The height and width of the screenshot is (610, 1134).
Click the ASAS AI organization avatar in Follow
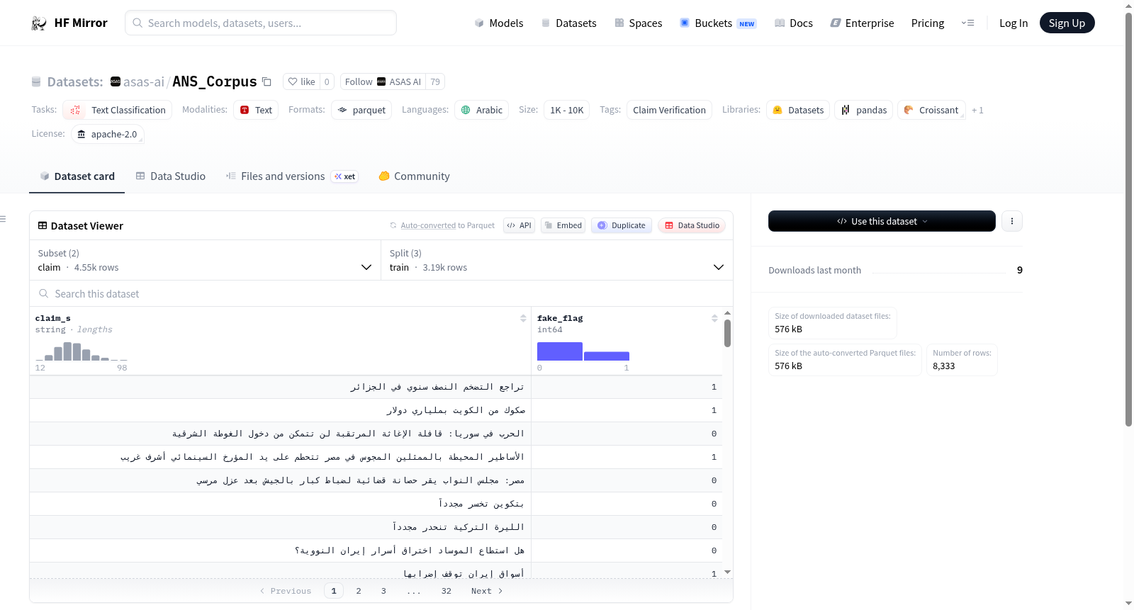(x=381, y=81)
